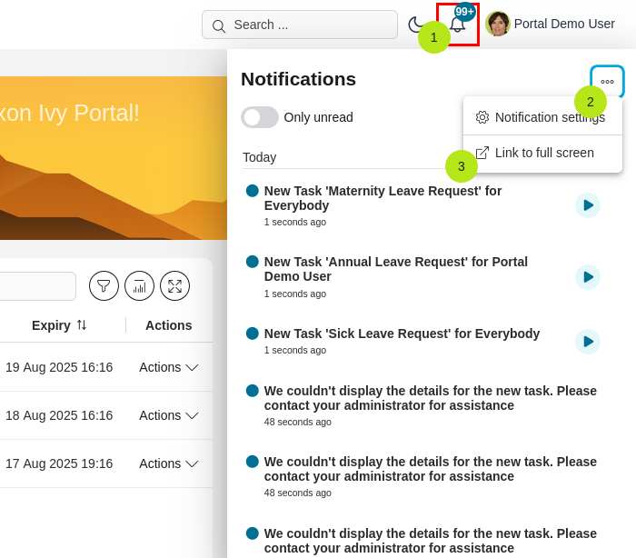Expand Actions for 17 Aug 2025 task

coord(168,463)
